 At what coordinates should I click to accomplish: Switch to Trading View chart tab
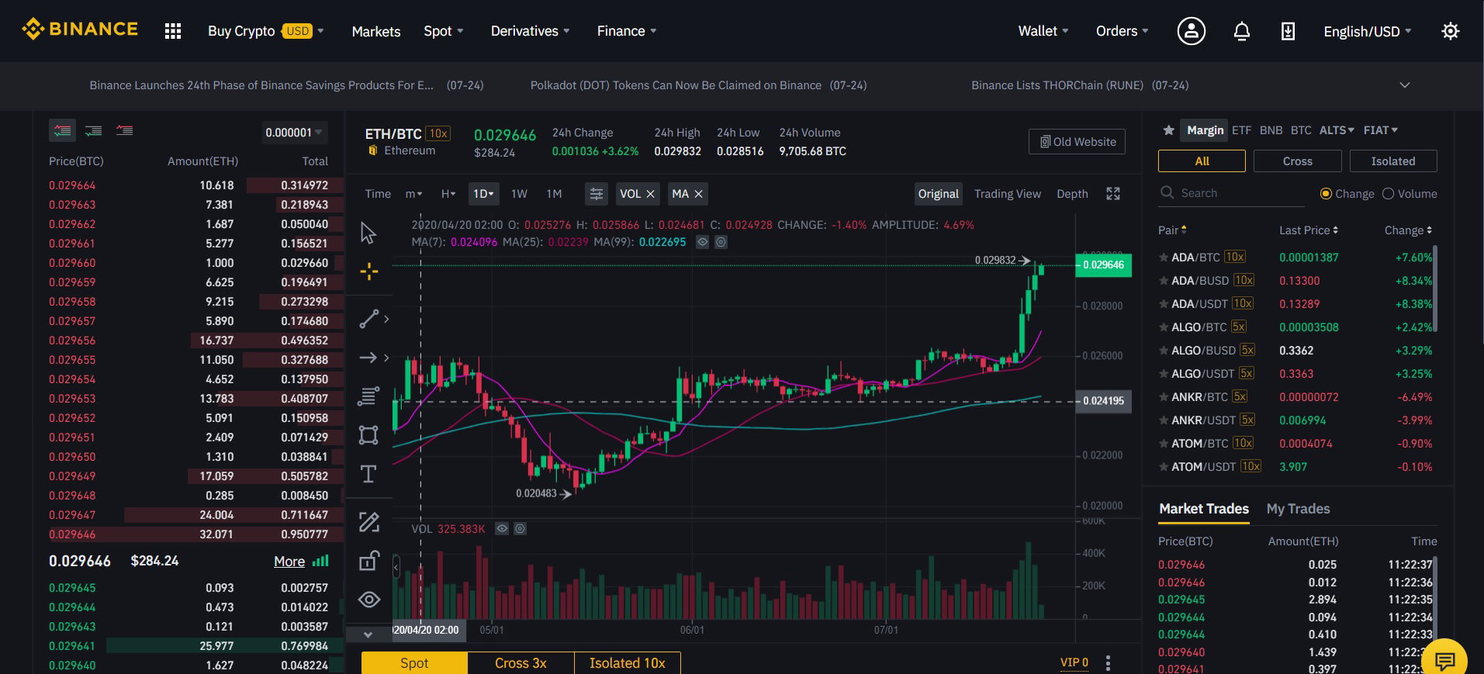click(1008, 194)
